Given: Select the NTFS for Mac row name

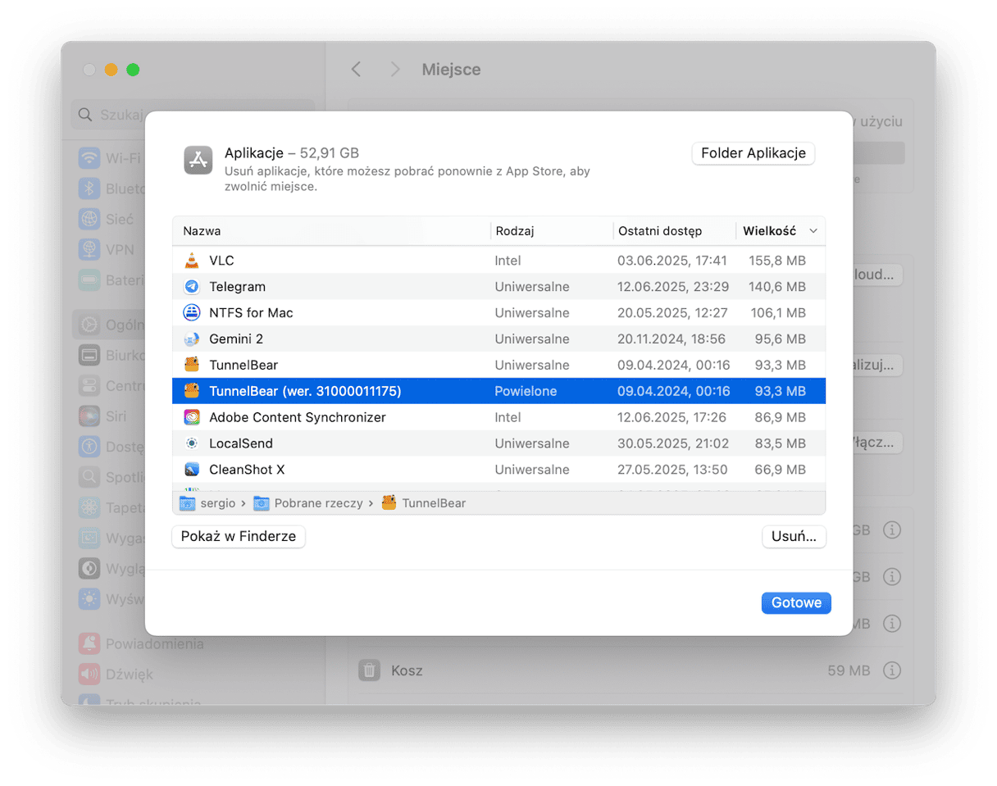Looking at the screenshot, I should click(x=251, y=313).
